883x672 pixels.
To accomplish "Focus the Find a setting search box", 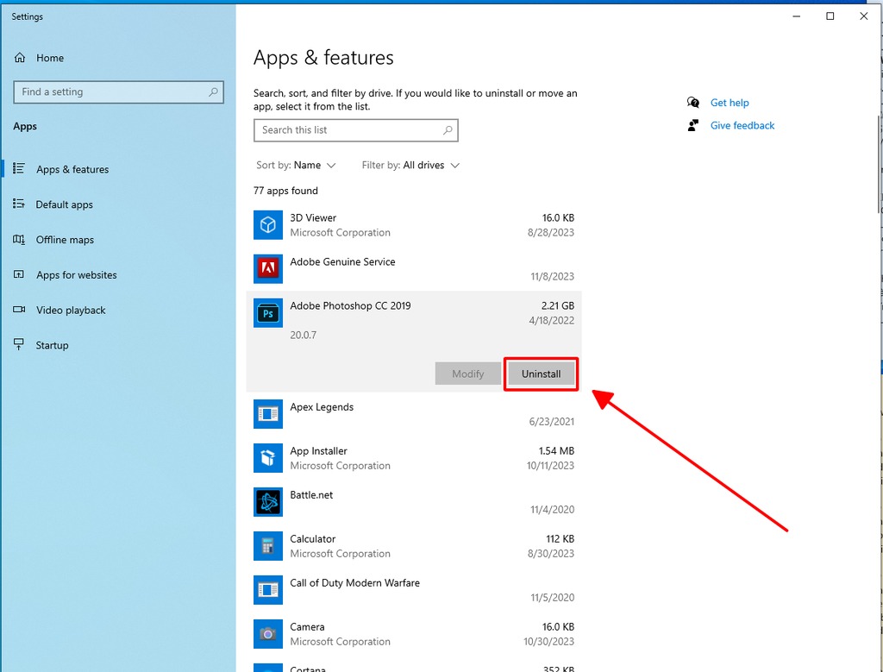I will [118, 91].
